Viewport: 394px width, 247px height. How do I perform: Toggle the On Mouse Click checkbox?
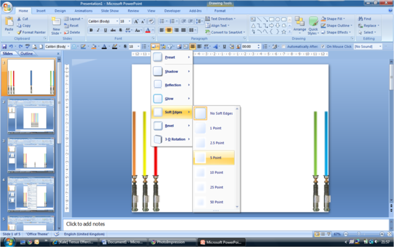pyautogui.click(x=322, y=47)
